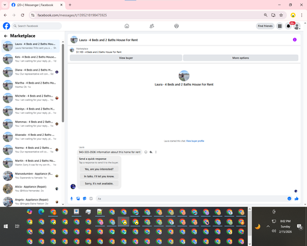Send quick response Yes, are you interested?
Image resolution: width=307 pixels, height=246 pixels.
point(99,169)
